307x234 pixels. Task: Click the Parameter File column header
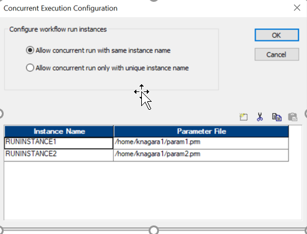(201, 131)
